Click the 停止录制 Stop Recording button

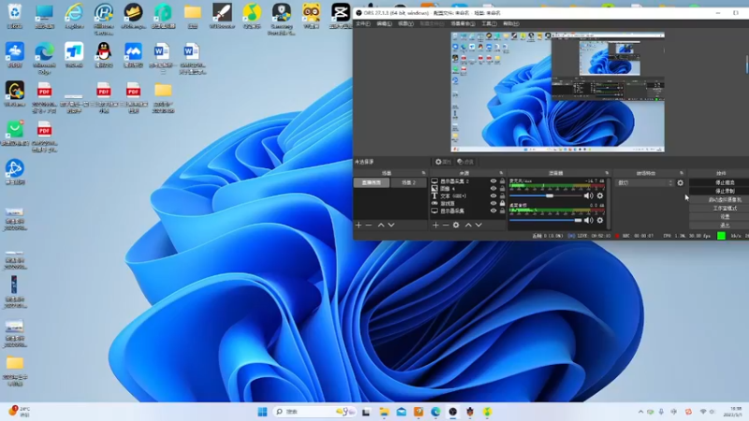click(725, 191)
